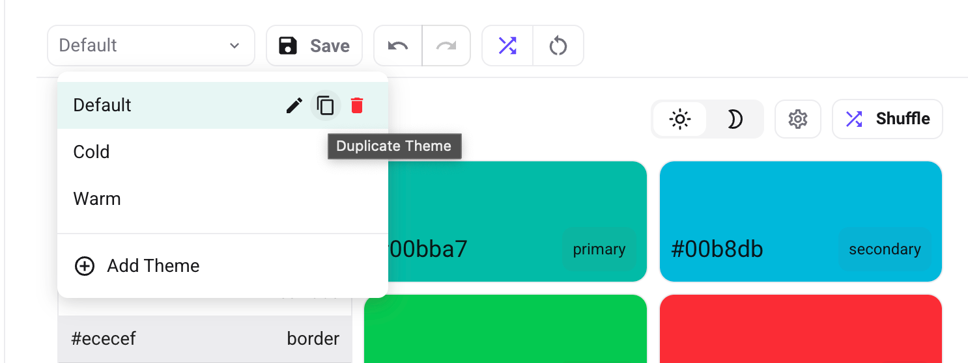Click the purple shuffle icon in the top toolbar
The height and width of the screenshot is (363, 968).
507,46
